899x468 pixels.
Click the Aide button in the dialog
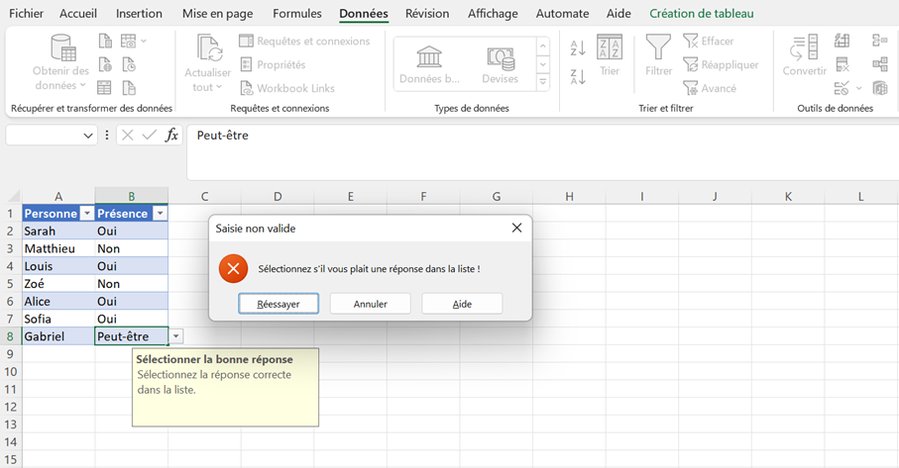462,304
